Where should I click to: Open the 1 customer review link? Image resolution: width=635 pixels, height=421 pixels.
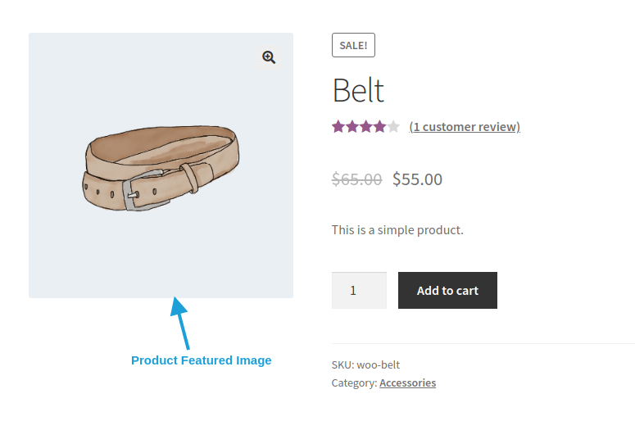[x=465, y=126]
